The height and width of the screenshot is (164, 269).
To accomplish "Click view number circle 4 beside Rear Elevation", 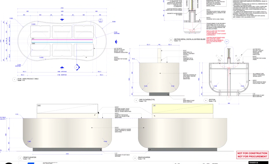I will (135, 158).
